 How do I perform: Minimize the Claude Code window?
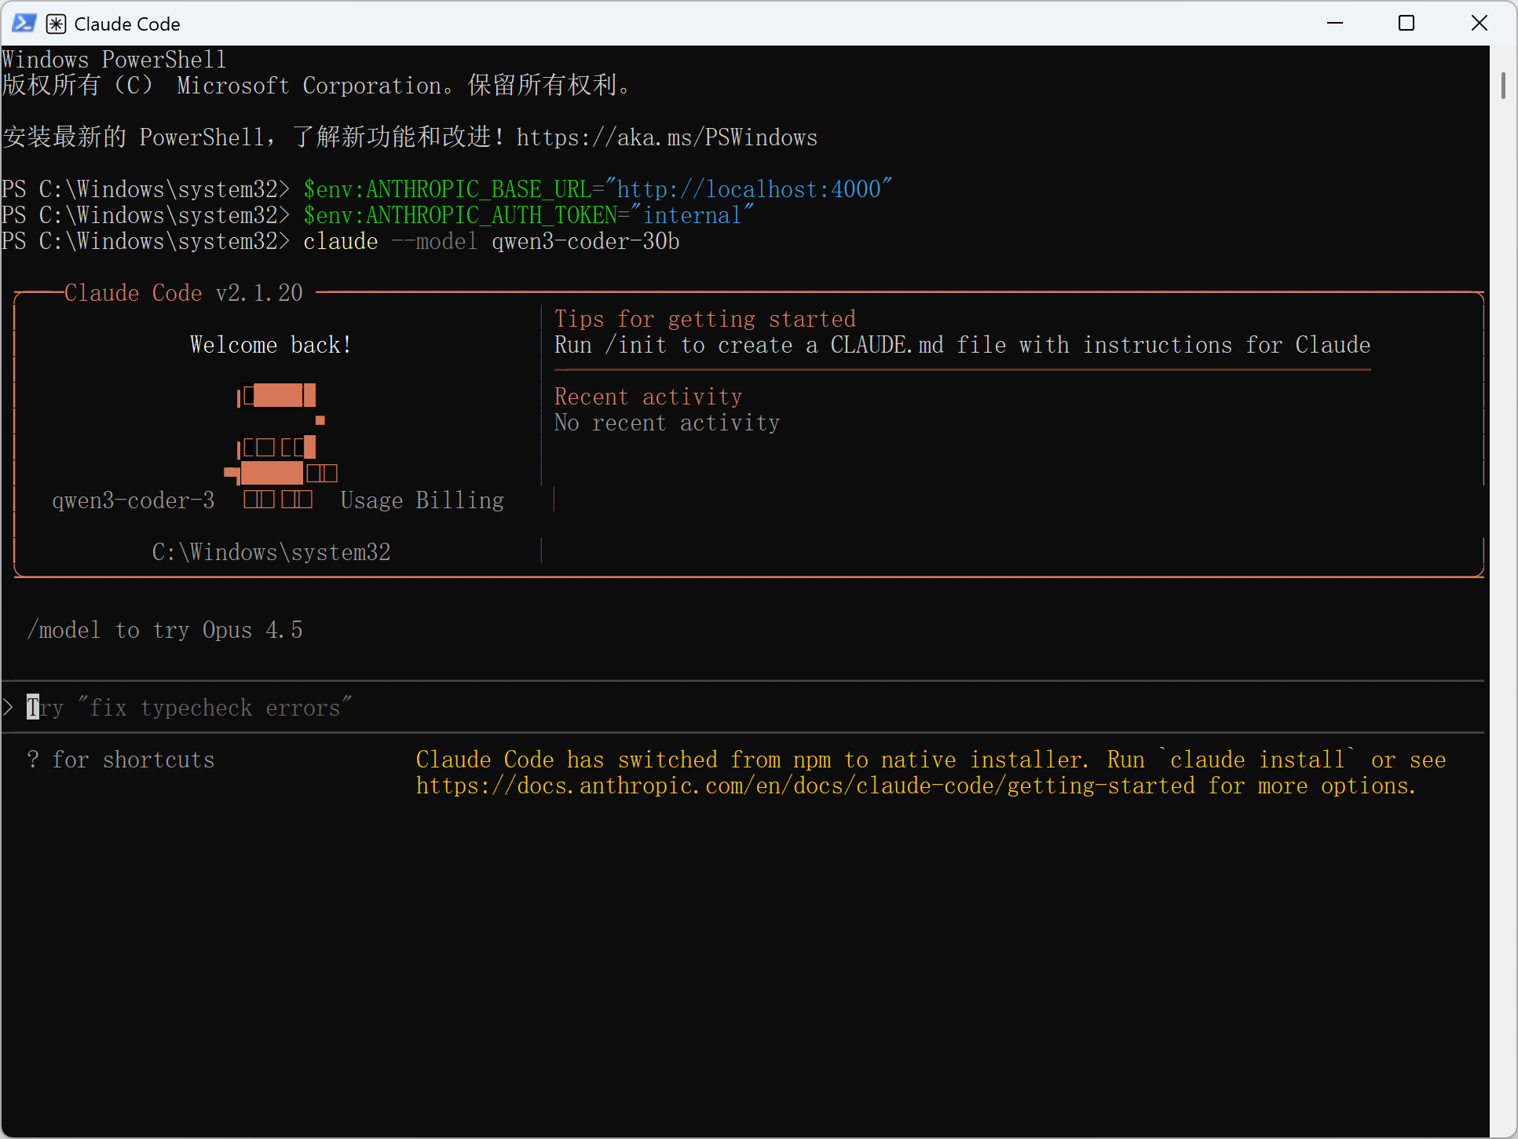tap(1335, 24)
